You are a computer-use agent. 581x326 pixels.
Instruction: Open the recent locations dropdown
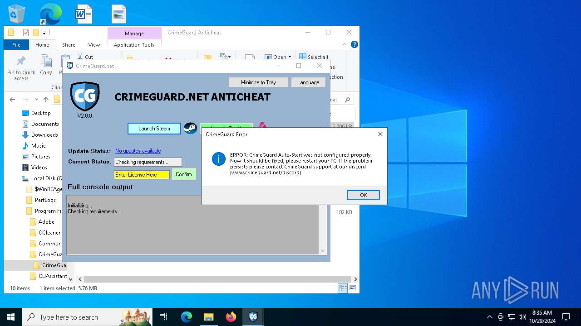[x=36, y=100]
